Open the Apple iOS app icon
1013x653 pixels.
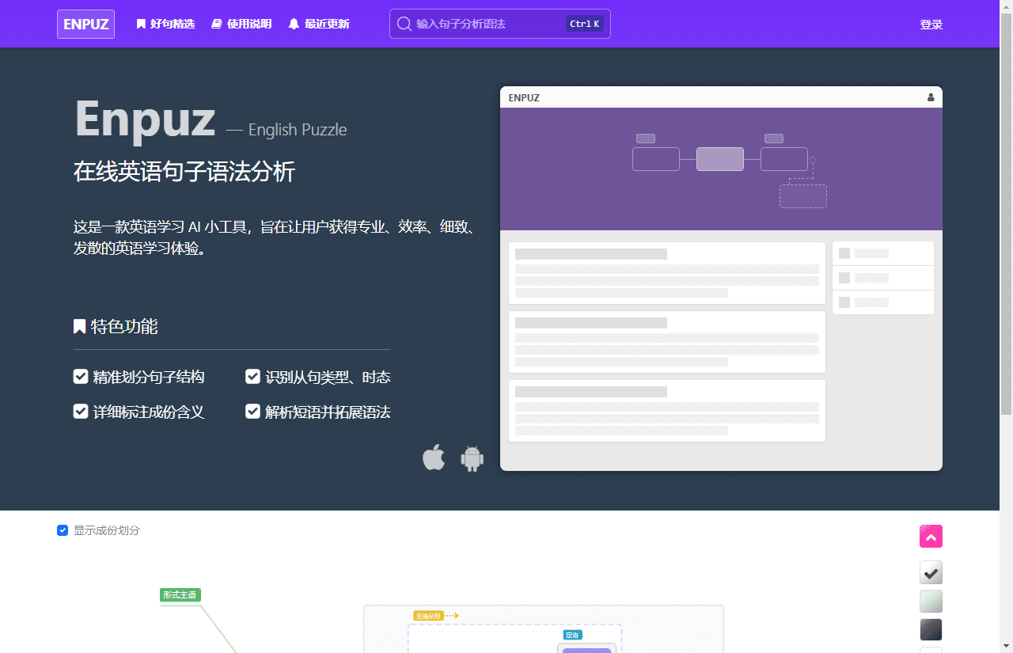434,457
